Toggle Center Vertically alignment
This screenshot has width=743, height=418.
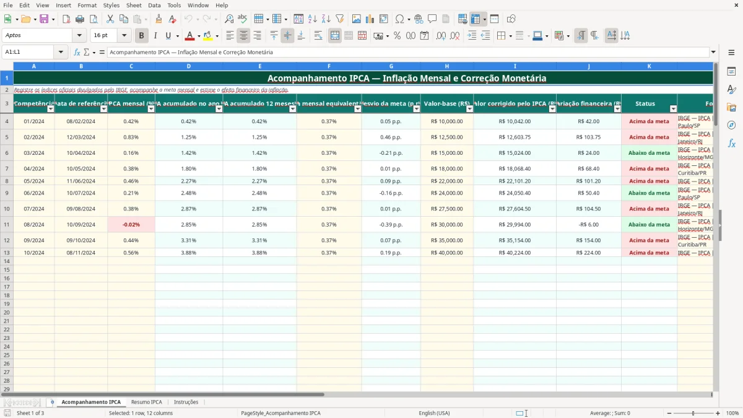click(287, 36)
